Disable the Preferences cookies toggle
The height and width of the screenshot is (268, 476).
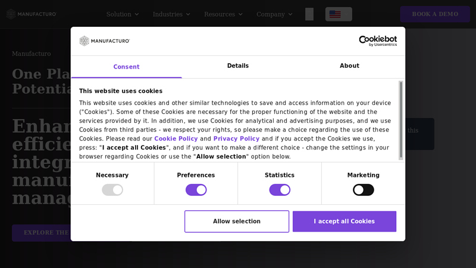(196, 190)
